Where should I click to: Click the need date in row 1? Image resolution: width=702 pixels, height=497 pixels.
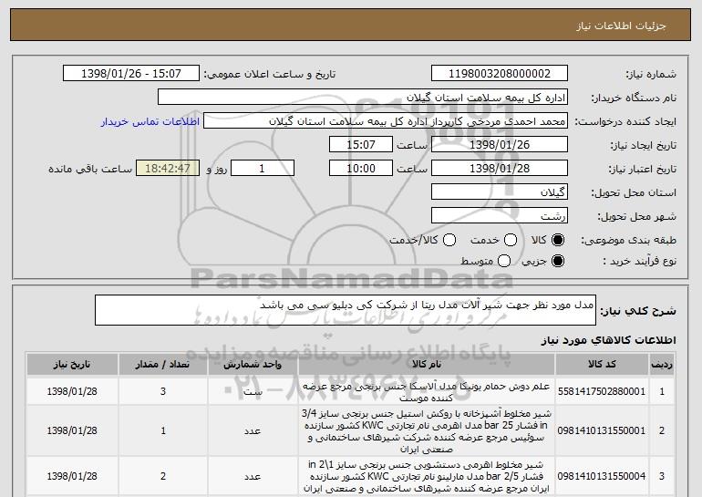pos(72,391)
